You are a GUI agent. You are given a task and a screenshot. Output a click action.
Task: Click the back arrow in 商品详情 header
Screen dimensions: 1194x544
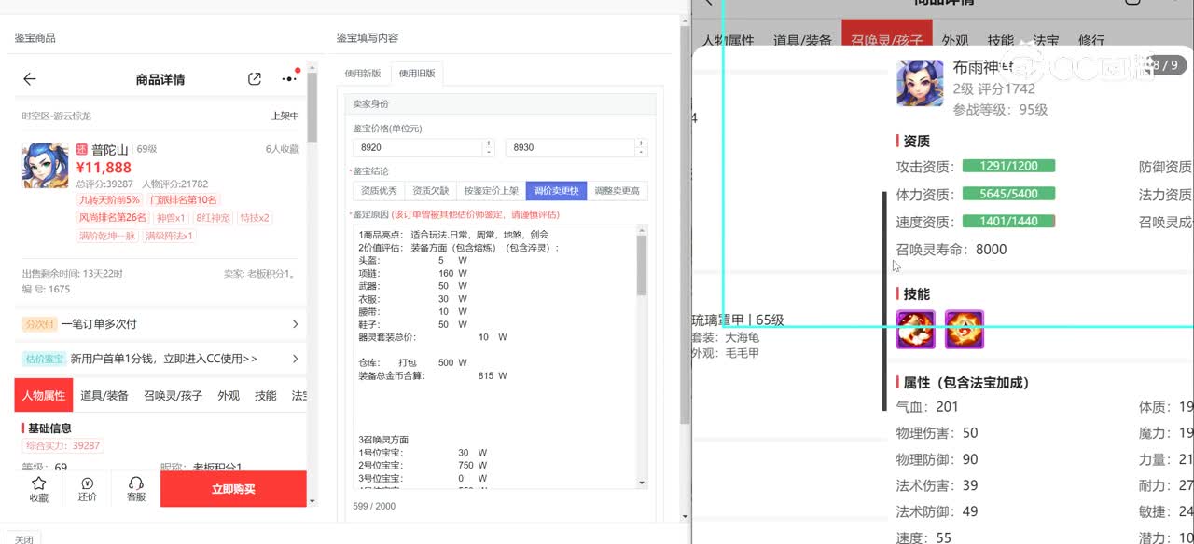(x=30, y=79)
